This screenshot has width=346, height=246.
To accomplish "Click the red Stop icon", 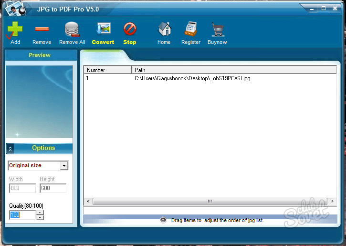I will pyautogui.click(x=130, y=29).
